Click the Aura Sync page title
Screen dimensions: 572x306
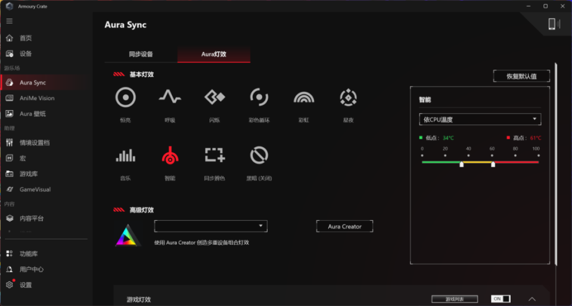126,25
